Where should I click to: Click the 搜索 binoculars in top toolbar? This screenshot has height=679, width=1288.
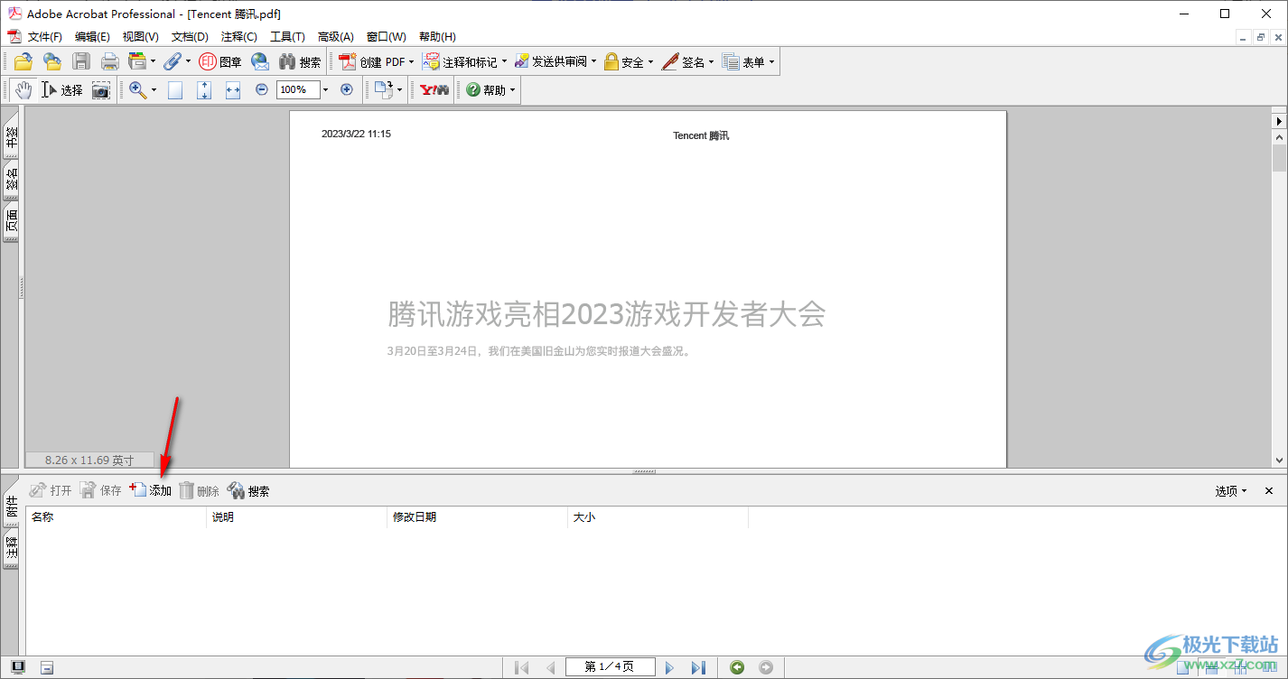pyautogui.click(x=300, y=61)
